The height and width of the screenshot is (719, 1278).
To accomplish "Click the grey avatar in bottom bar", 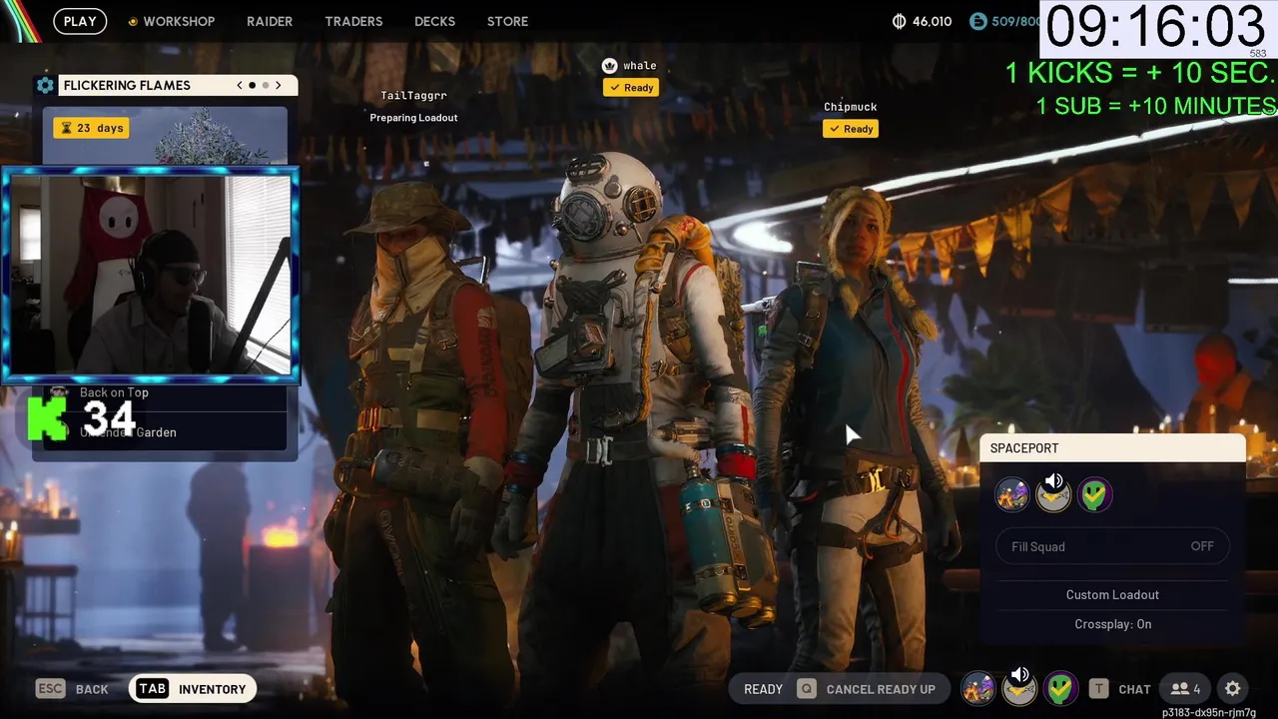I will pyautogui.click(x=1019, y=692).
